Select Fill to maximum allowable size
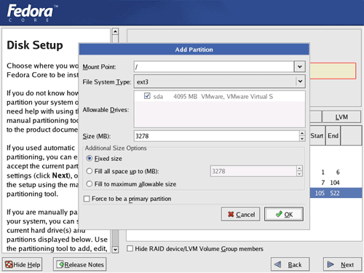 click(90, 184)
